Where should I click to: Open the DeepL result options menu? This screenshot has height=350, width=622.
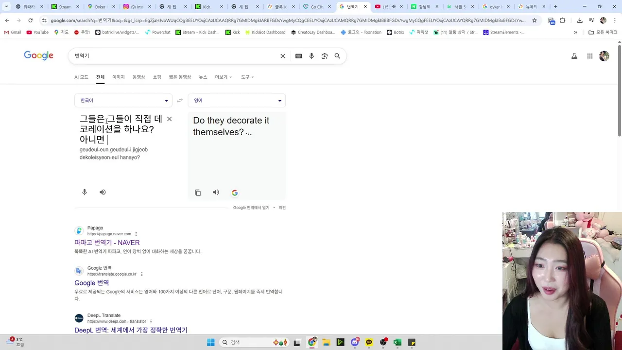coord(151,321)
